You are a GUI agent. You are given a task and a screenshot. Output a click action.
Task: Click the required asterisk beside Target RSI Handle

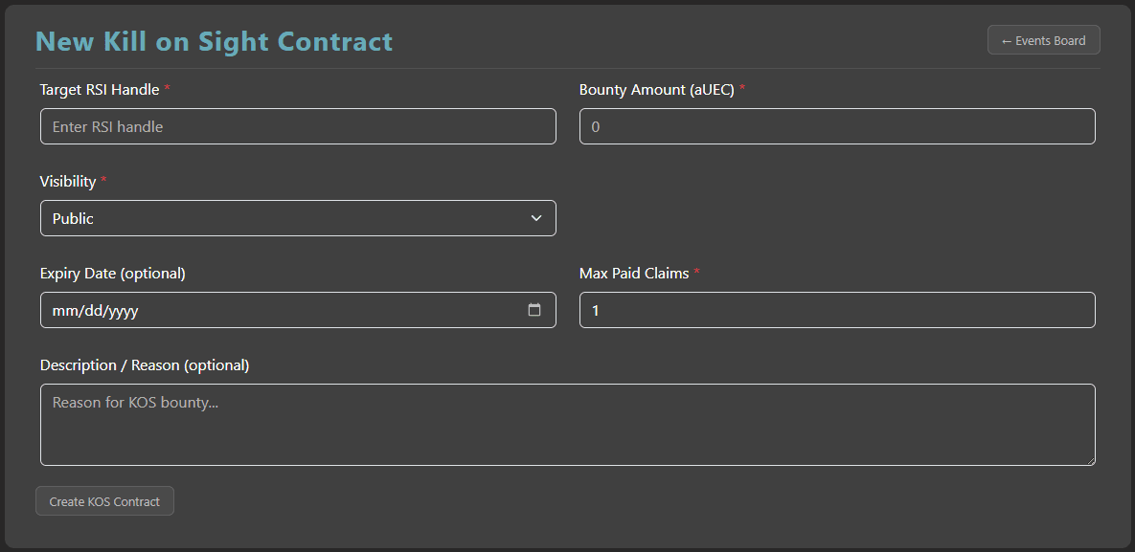pos(167,89)
